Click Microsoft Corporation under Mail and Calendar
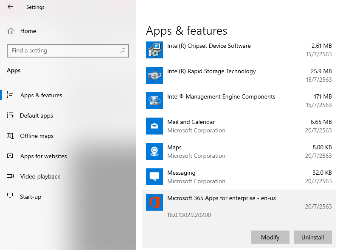The image size is (340, 250). (196, 130)
